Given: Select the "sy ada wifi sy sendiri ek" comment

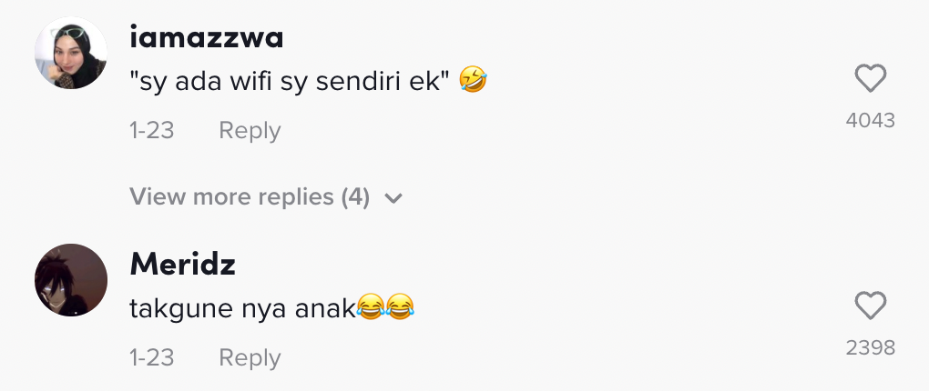Looking at the screenshot, I should [291, 83].
